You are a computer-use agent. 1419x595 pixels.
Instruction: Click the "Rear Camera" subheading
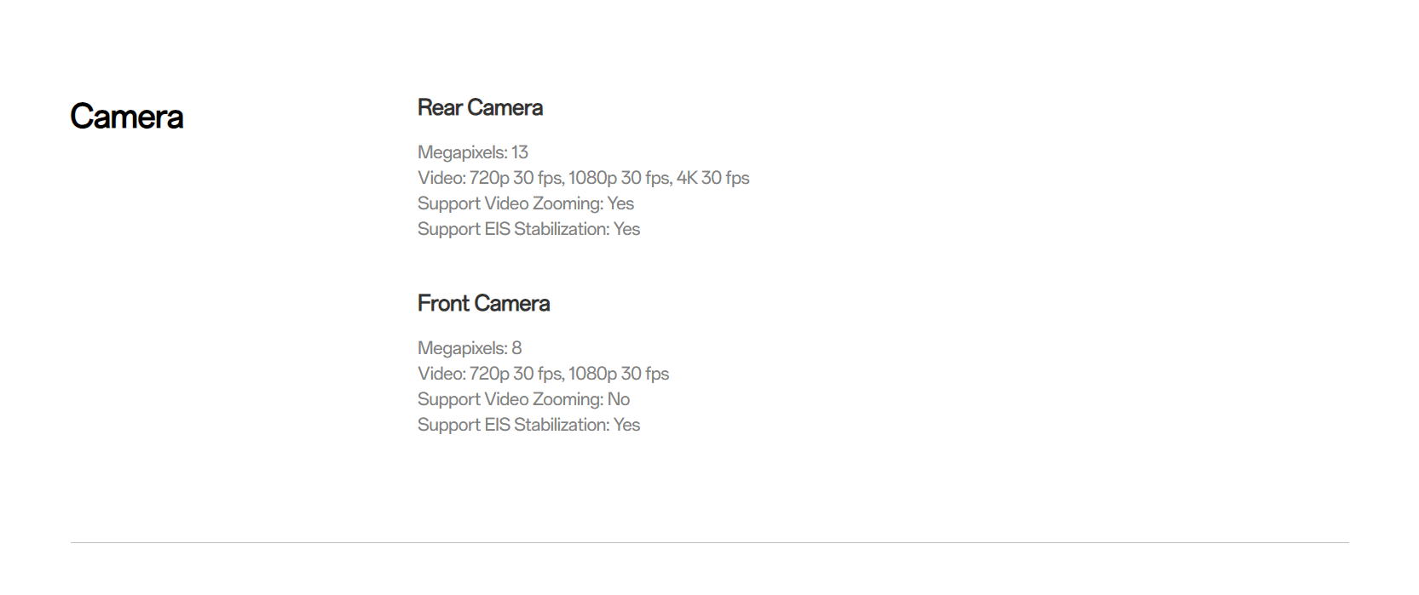(x=480, y=108)
